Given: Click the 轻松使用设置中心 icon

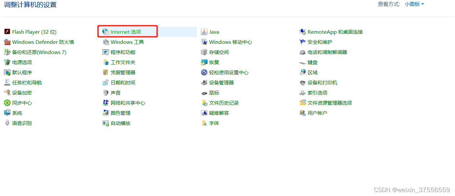Looking at the screenshot, I should [x=204, y=72].
